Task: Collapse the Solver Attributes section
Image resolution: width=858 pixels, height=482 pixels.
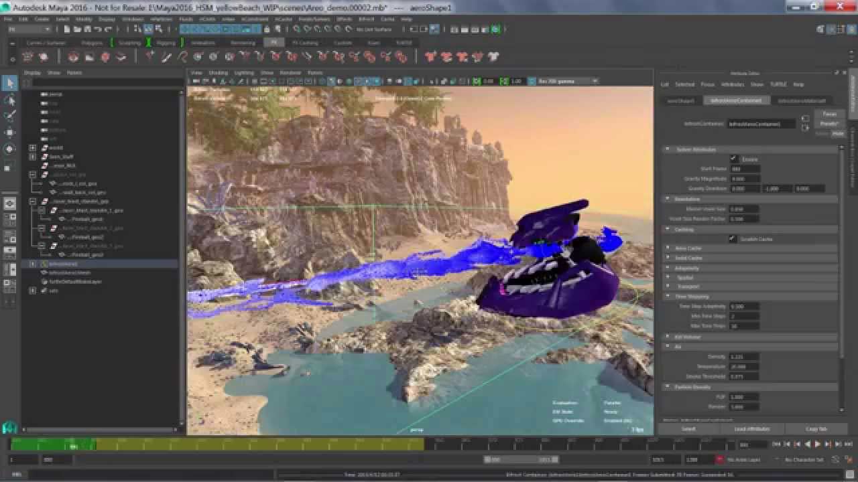Action: tap(667, 149)
